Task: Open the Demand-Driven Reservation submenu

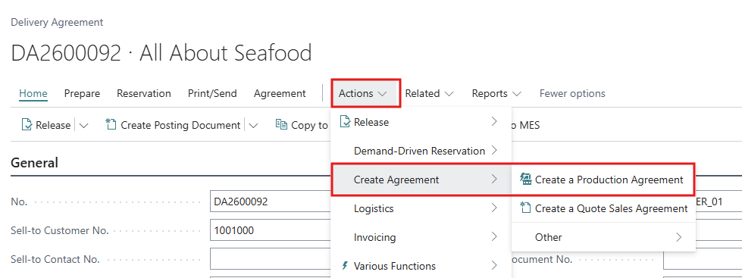Action: click(x=421, y=151)
